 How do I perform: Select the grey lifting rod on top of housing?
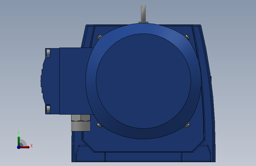(143, 13)
